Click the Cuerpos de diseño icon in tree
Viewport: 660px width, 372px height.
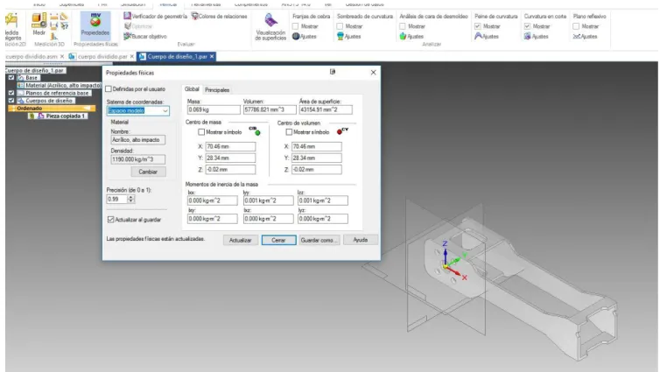(21, 101)
